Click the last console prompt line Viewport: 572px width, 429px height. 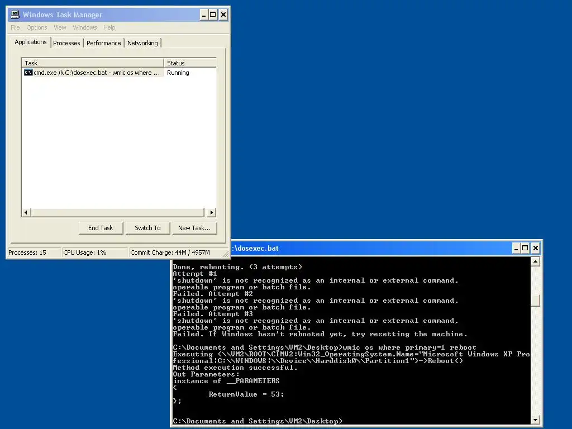(258, 421)
